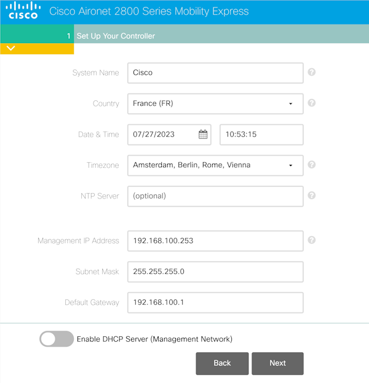
Task: Click the Date & Time label
Action: (x=98, y=135)
